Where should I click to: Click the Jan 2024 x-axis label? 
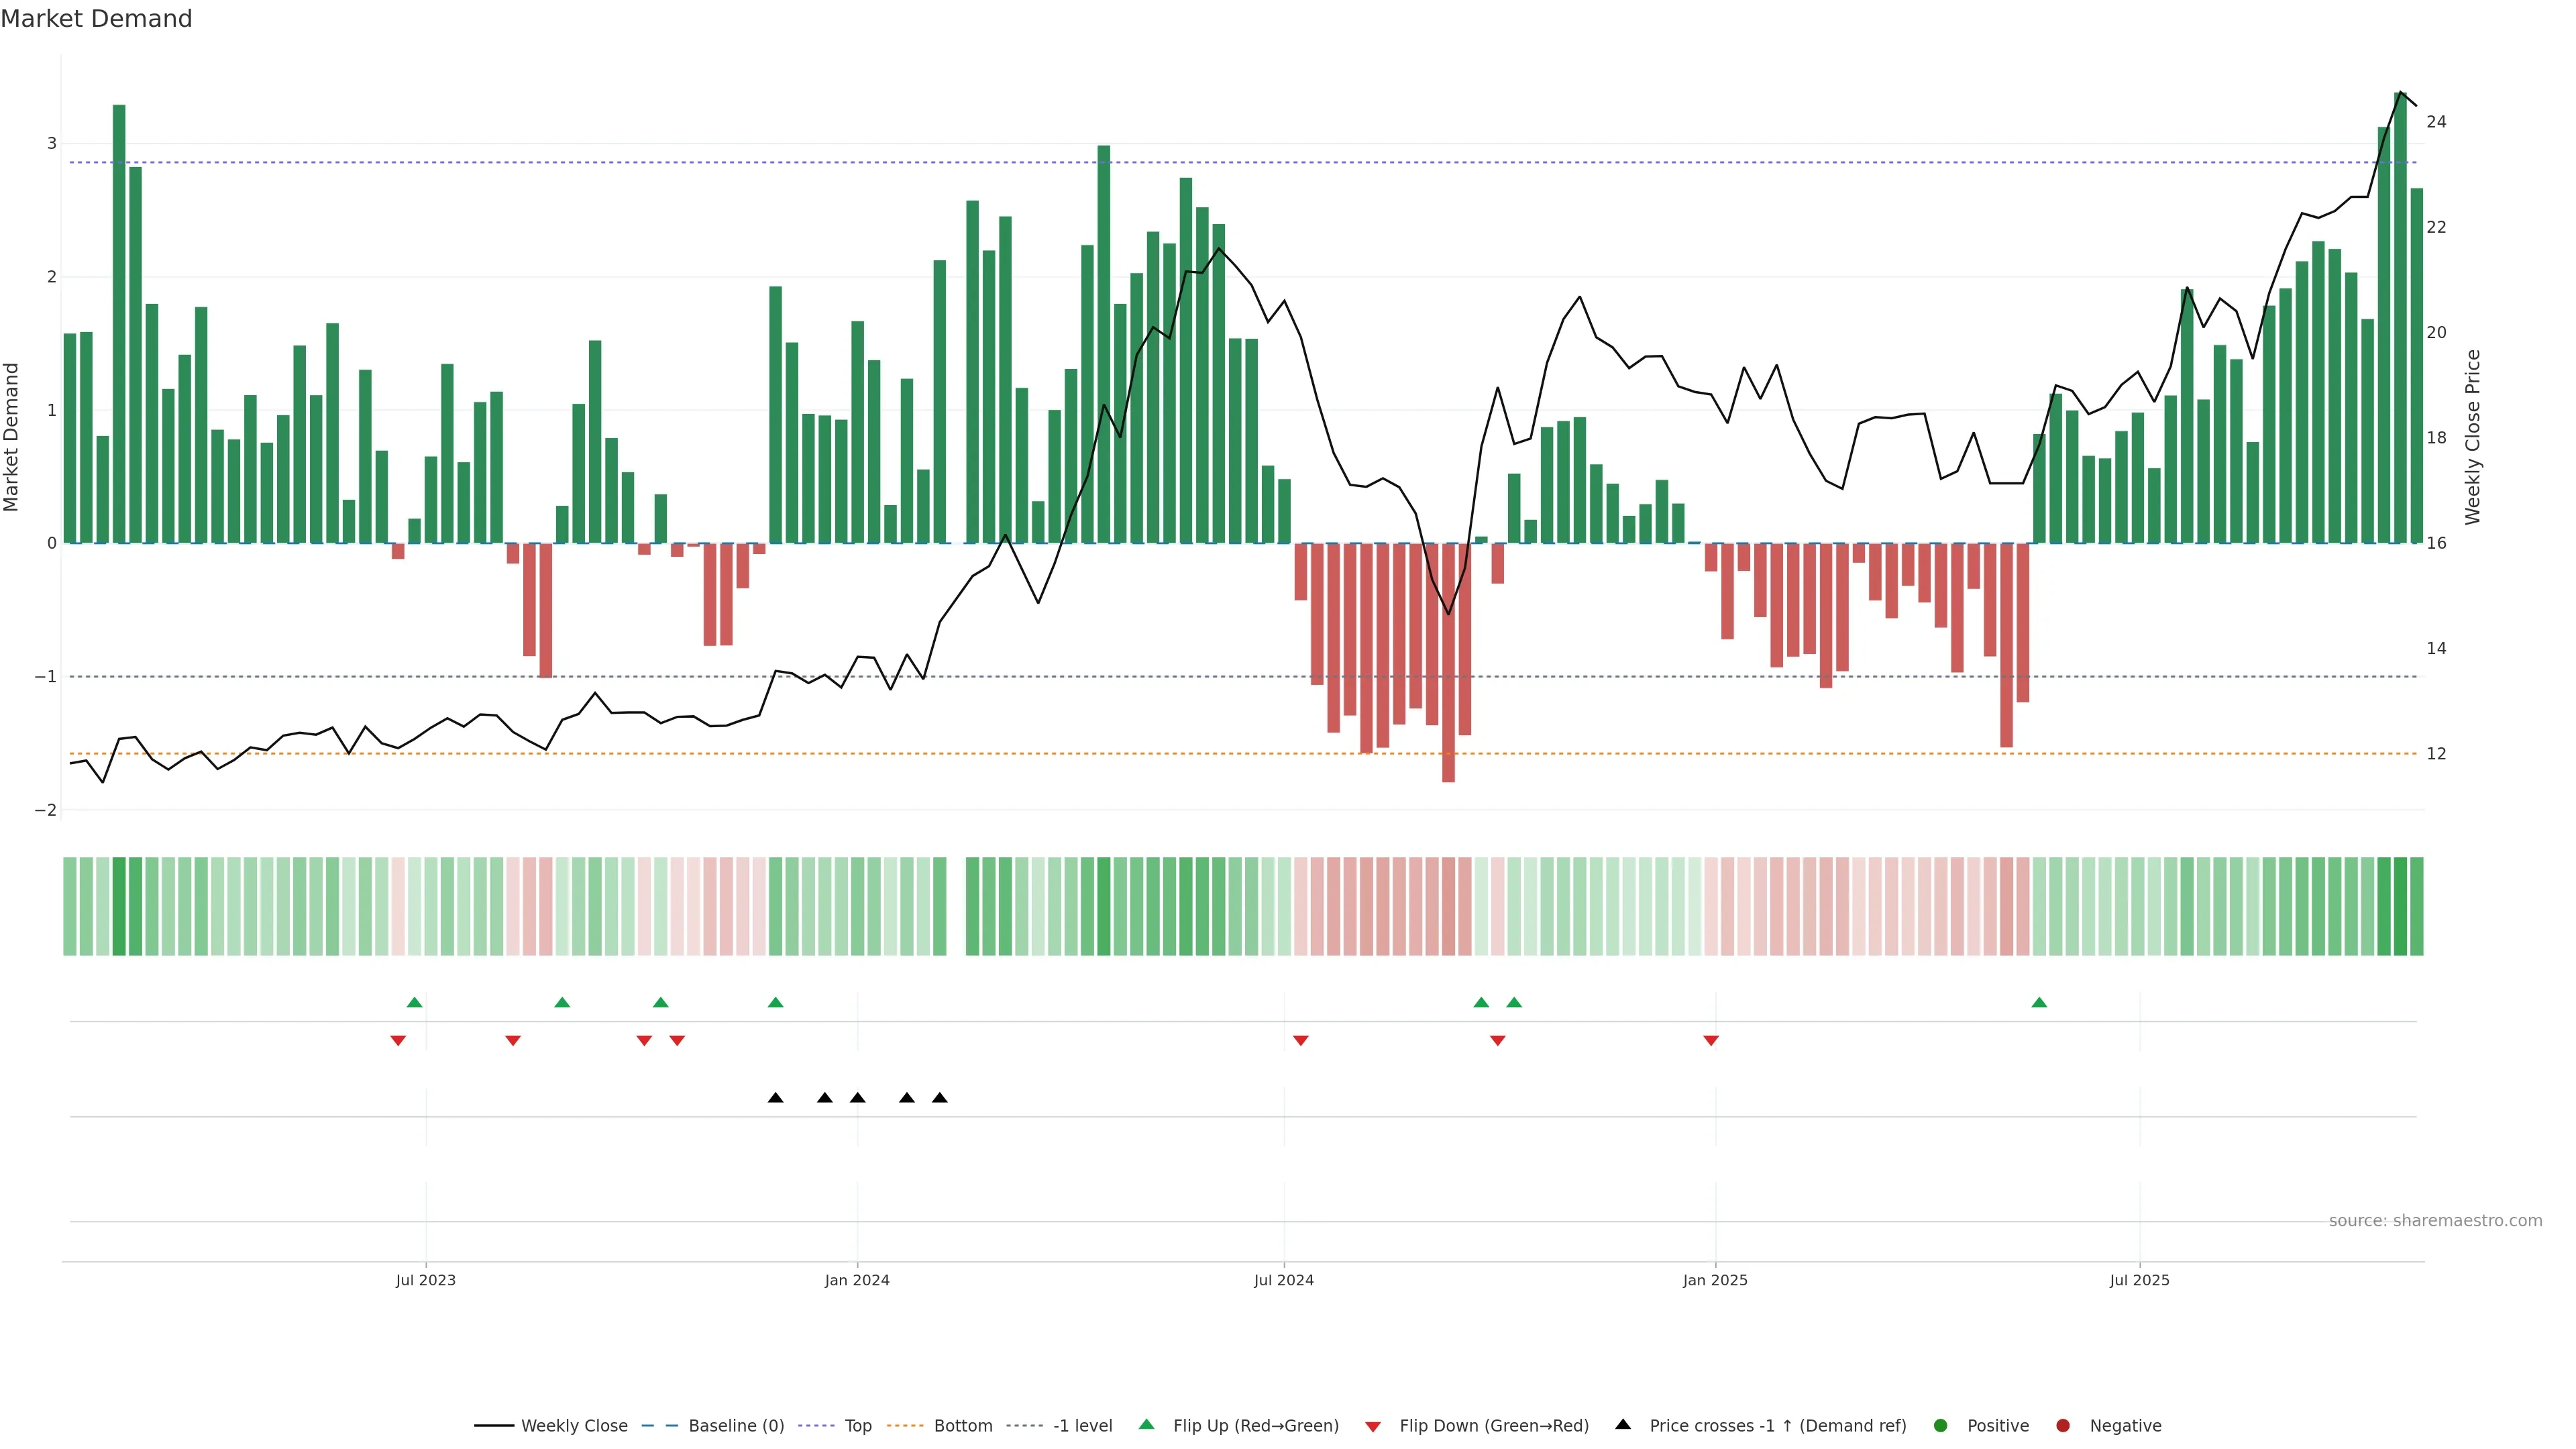coord(857,1280)
